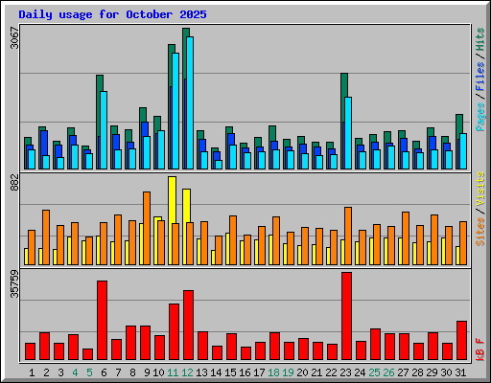
Task: Click the orange visits bar for day 2
Action: point(46,237)
